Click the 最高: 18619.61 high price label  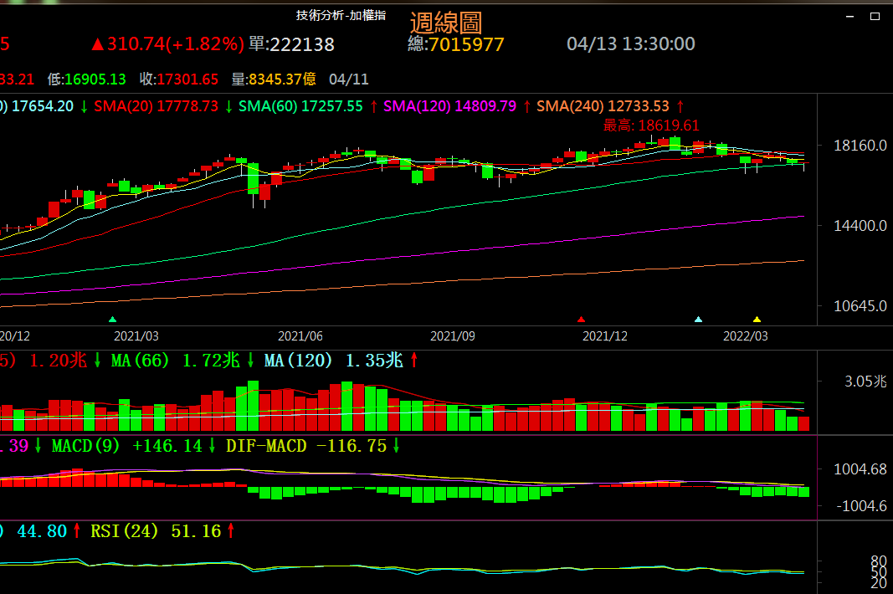coord(651,125)
